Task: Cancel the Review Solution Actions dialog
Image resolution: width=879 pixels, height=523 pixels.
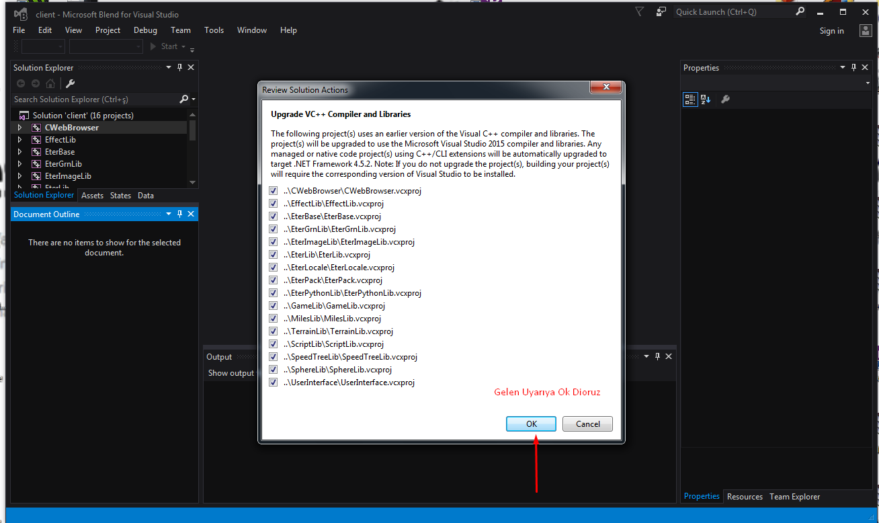Action: pos(588,424)
